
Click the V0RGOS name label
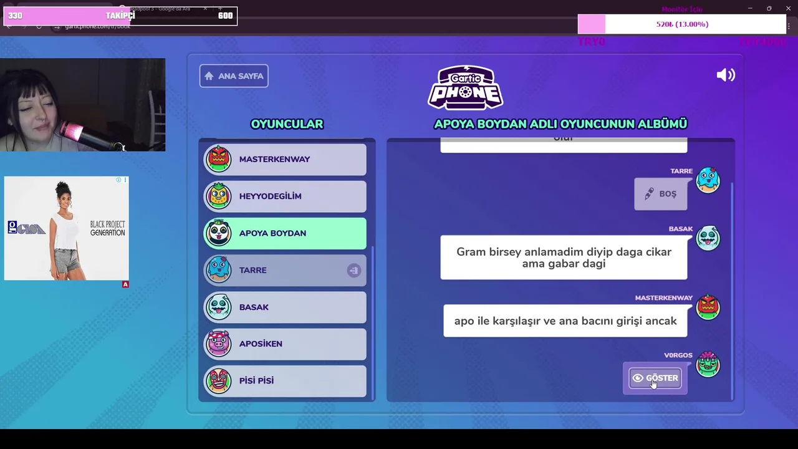coord(678,355)
